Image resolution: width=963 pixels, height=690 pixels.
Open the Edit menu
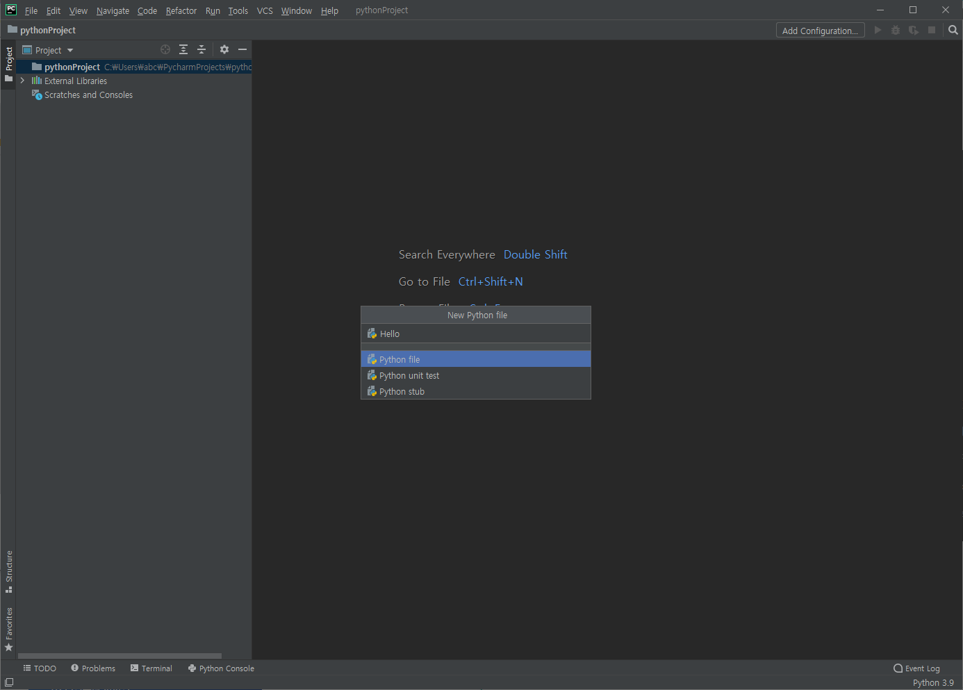click(53, 10)
